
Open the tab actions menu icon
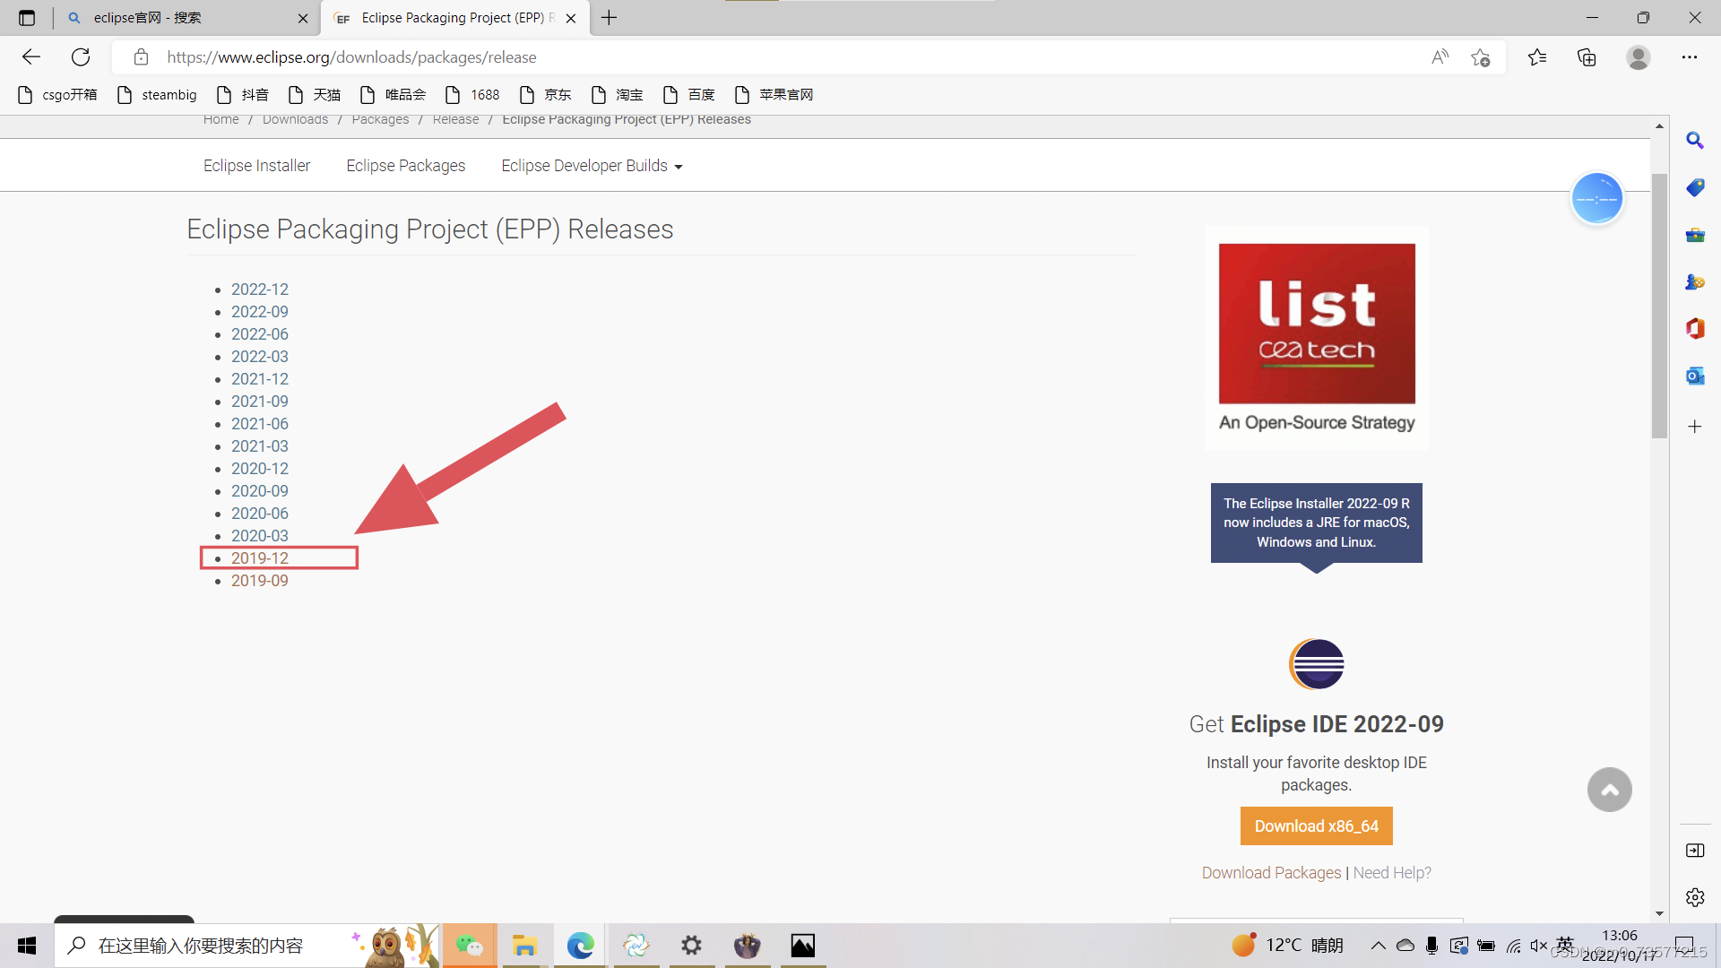[x=27, y=18]
